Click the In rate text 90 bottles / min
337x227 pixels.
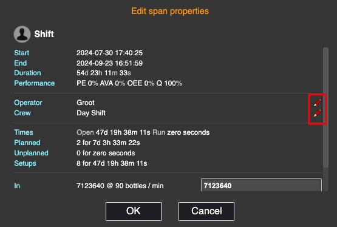pos(140,186)
